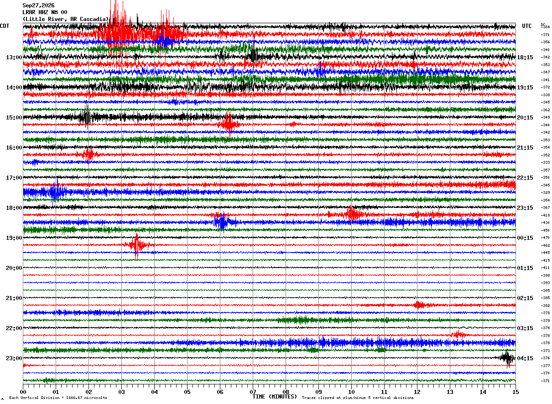
Task: Click the black event burst at the 23:00 row end
Action: pyautogui.click(x=507, y=358)
